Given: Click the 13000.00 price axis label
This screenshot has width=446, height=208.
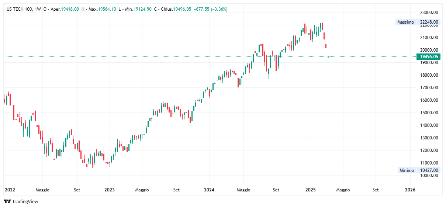Looking at the screenshot, I should tap(429, 138).
